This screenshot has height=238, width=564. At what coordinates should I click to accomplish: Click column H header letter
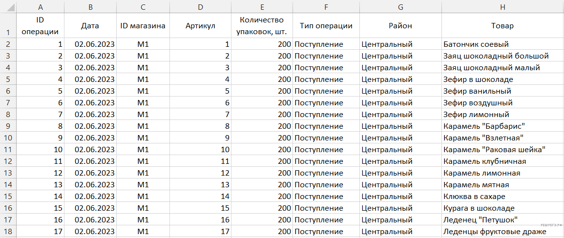click(x=502, y=6)
